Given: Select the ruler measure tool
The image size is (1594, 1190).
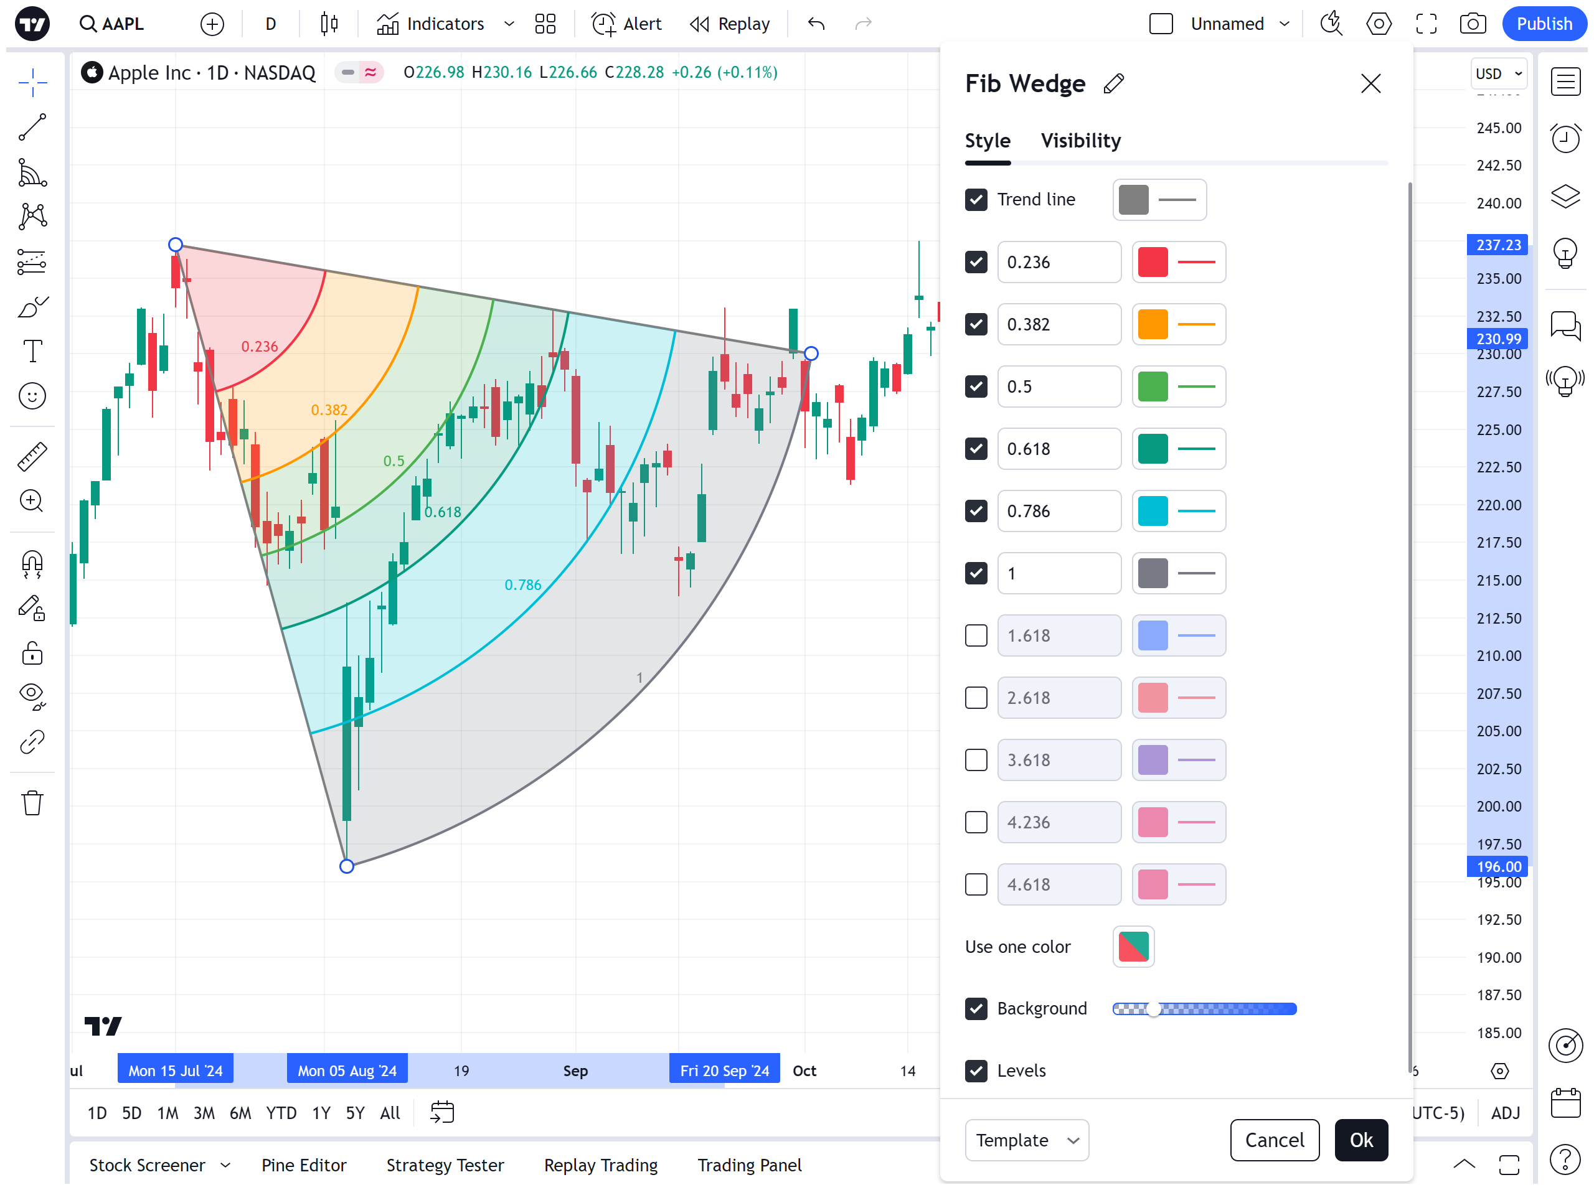Looking at the screenshot, I should 32,457.
